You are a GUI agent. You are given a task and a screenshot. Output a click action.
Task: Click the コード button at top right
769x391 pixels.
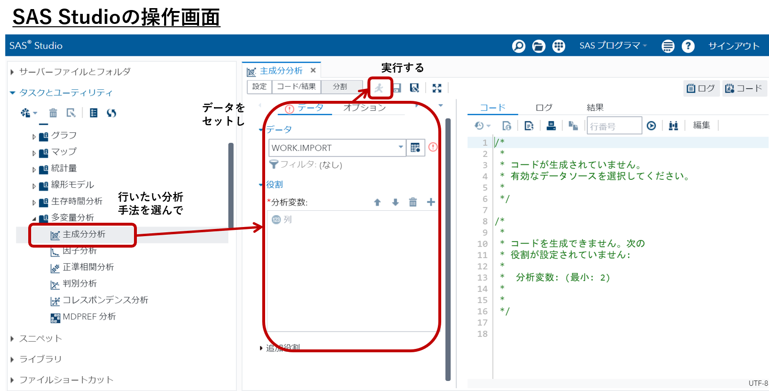[744, 88]
